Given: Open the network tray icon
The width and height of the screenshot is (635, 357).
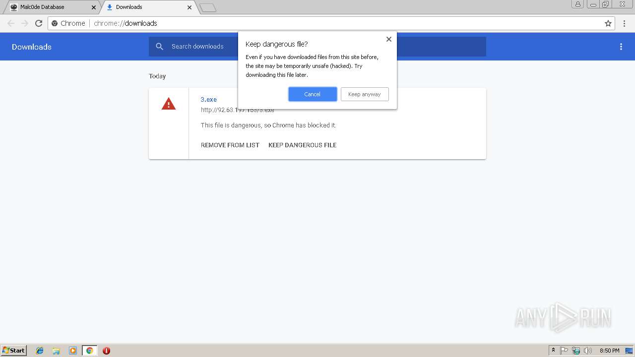Looking at the screenshot, I should click(x=576, y=351).
